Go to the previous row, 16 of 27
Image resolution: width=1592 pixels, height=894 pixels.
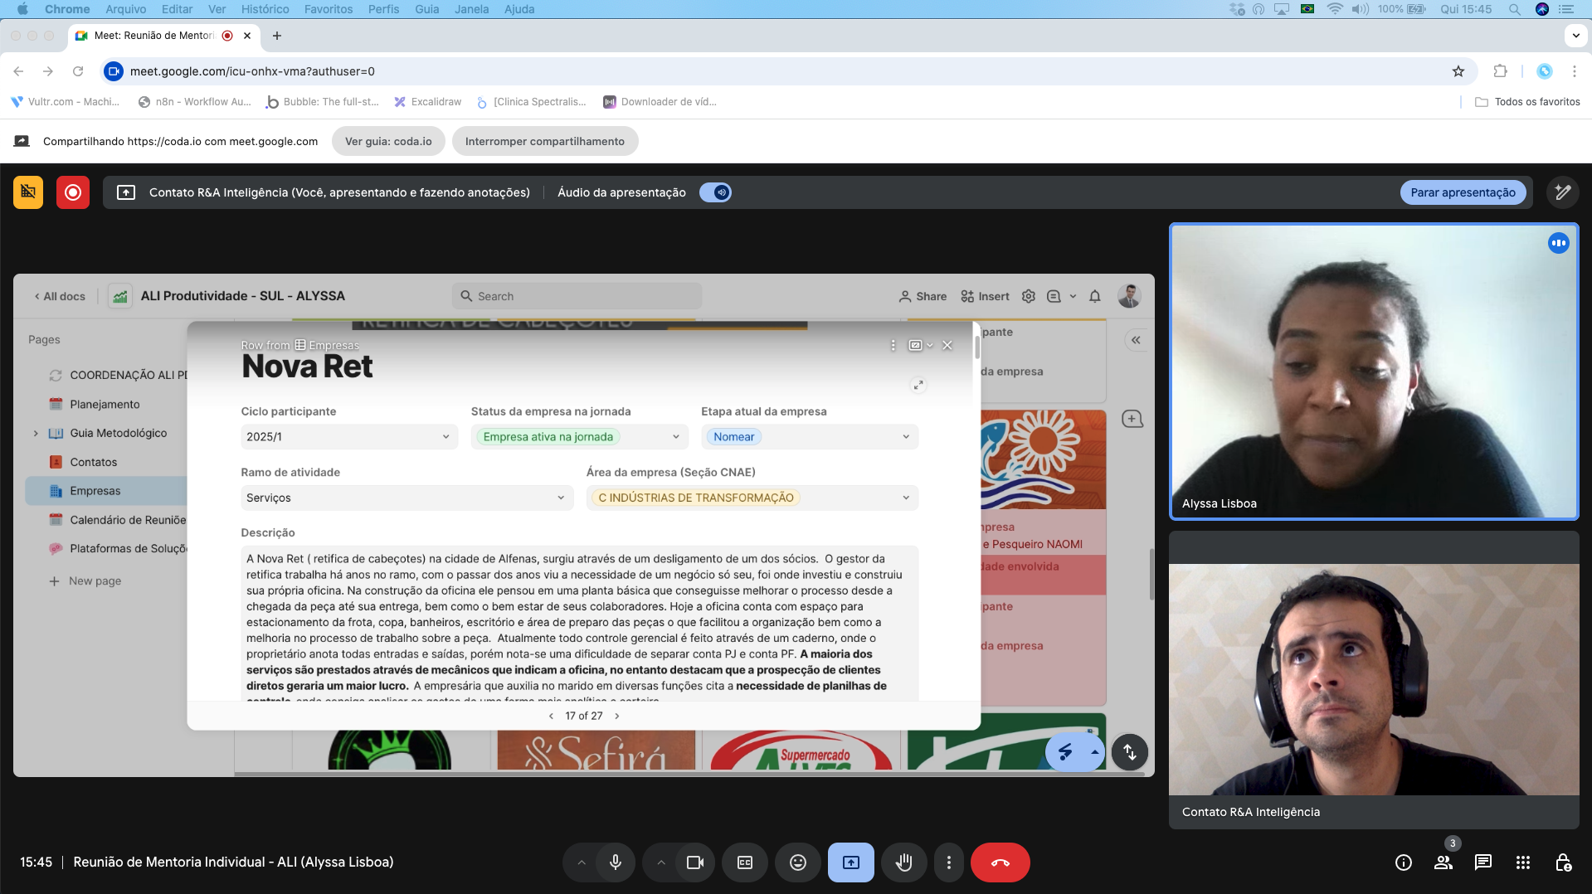coord(551,716)
